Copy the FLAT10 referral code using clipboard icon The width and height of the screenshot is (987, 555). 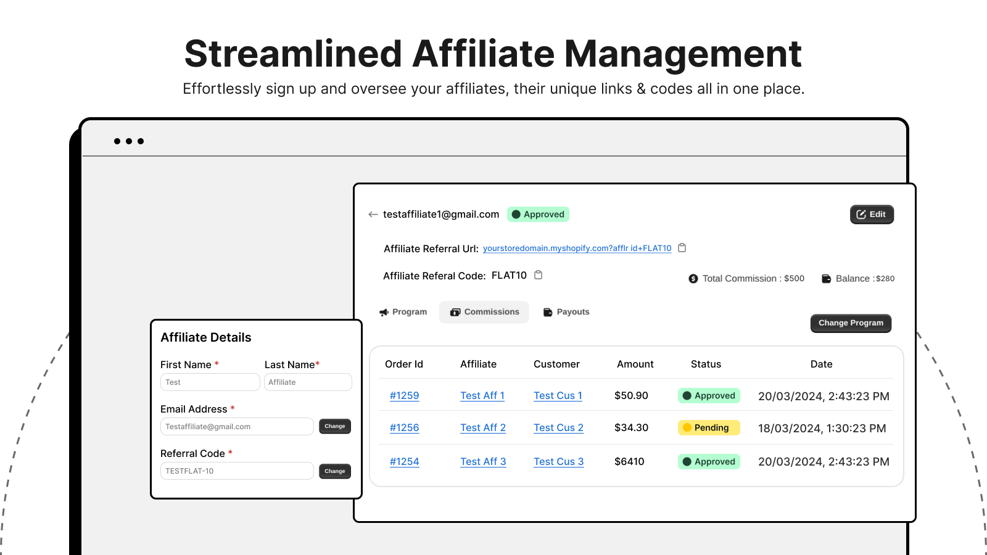(x=538, y=274)
